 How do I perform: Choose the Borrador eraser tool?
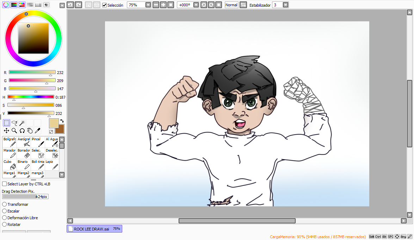24,153
